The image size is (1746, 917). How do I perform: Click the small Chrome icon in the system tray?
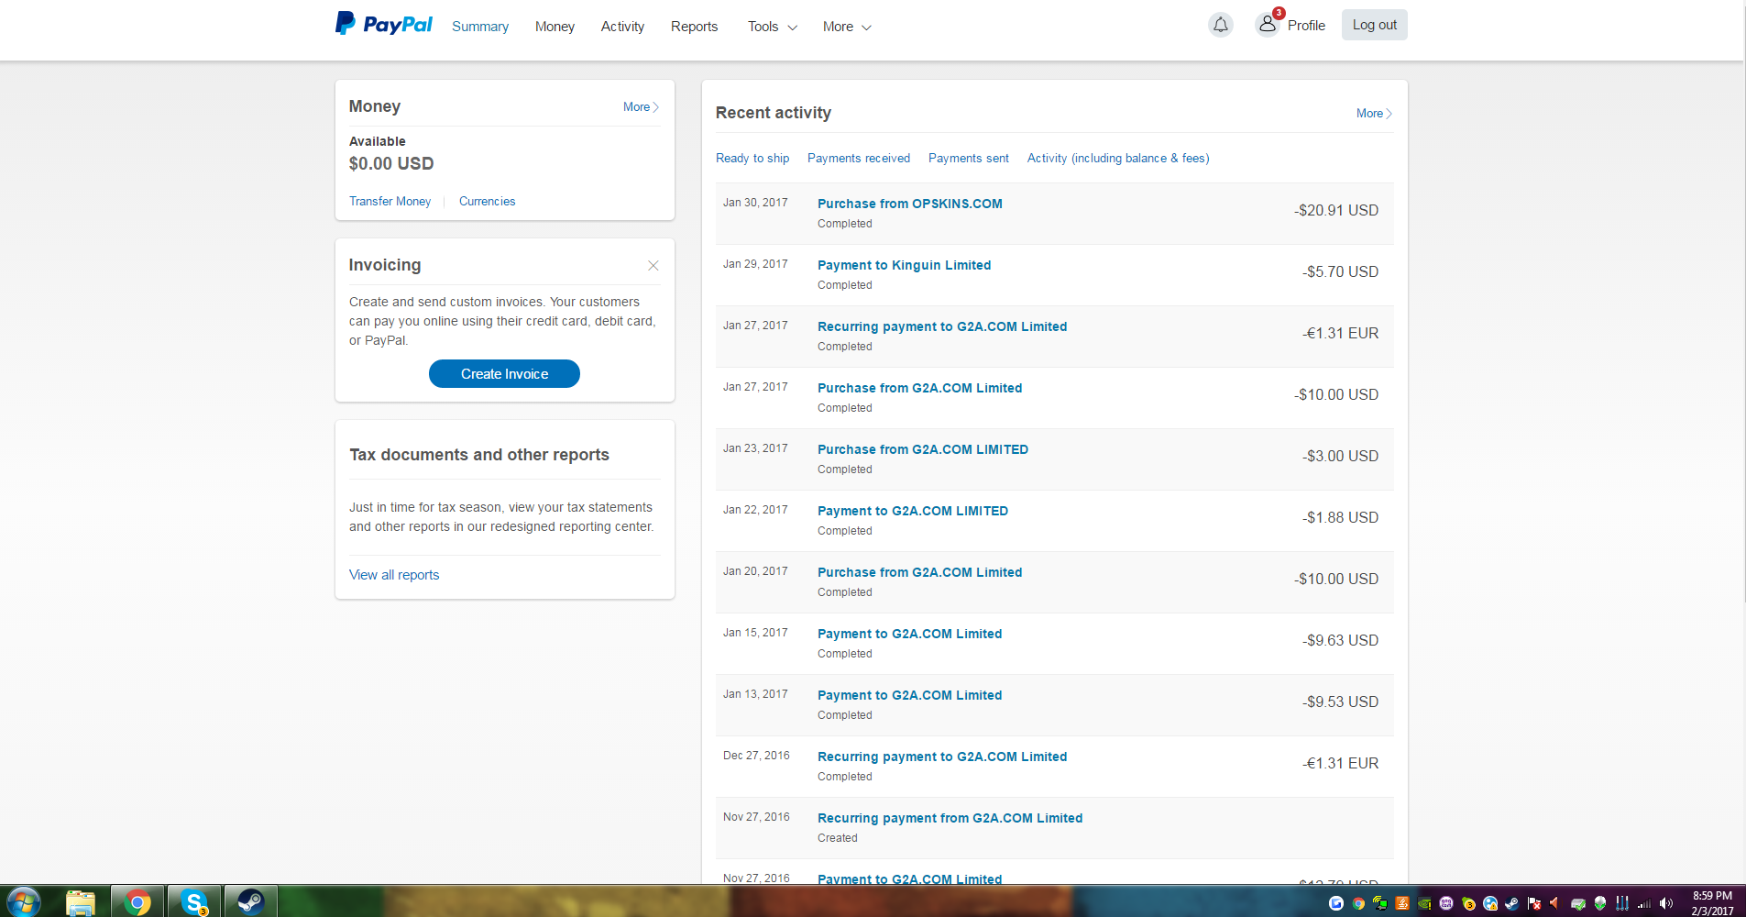(1358, 903)
